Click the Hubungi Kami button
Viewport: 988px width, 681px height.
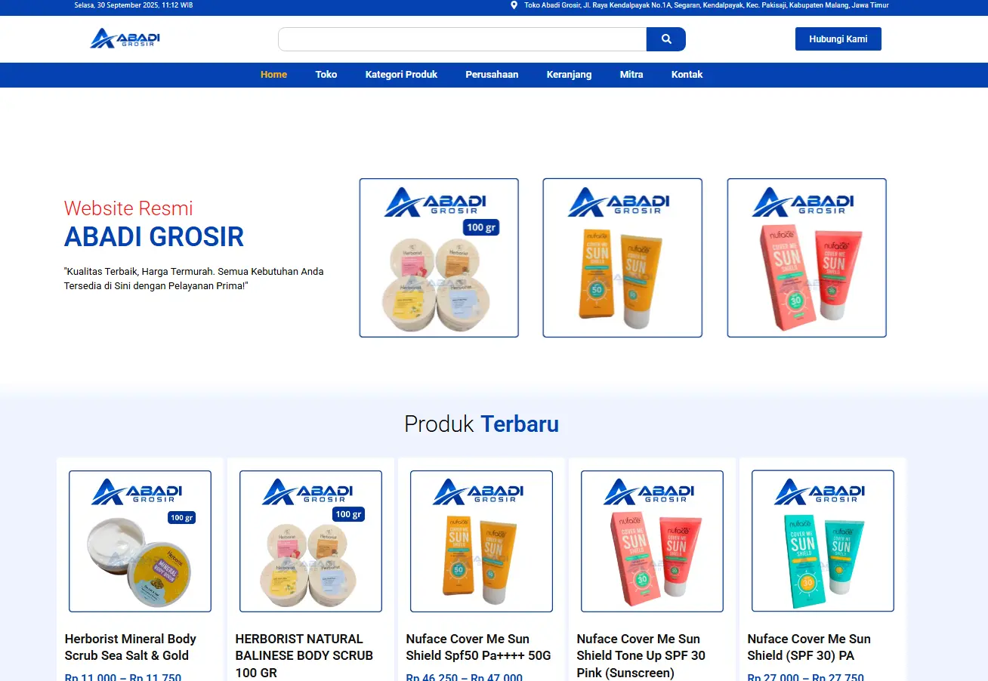tap(838, 39)
